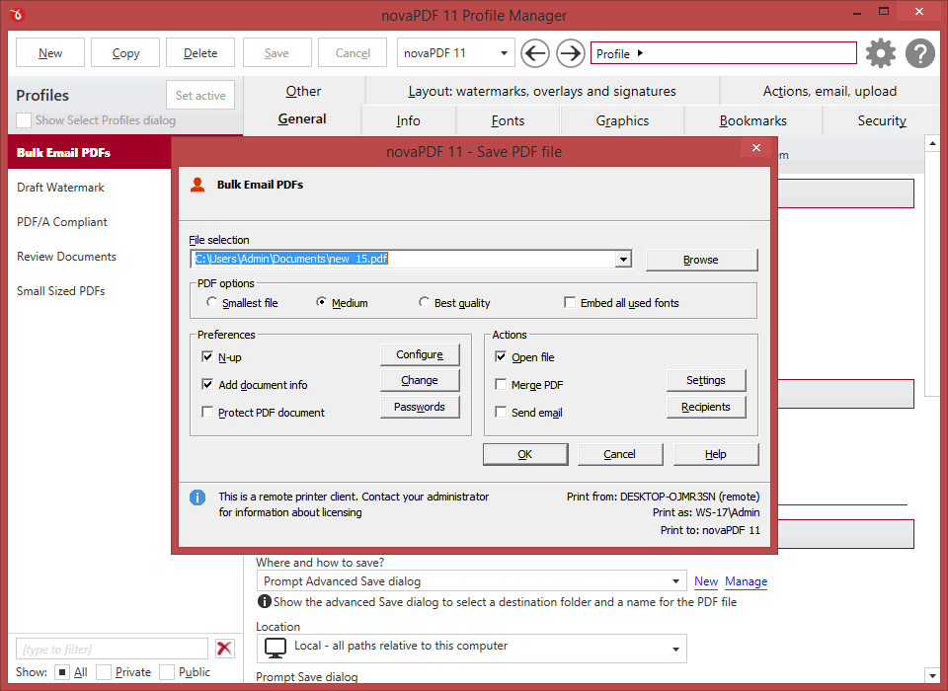Check the Private filter checkbox
The image size is (948, 691).
pos(104,671)
